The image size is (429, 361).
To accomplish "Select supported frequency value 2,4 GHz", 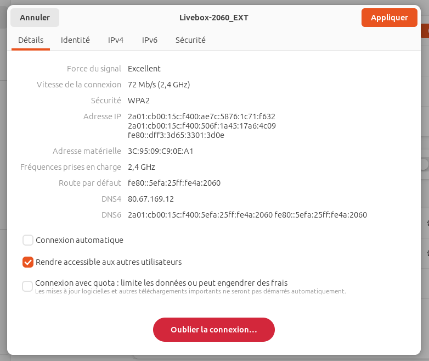I will coord(142,167).
